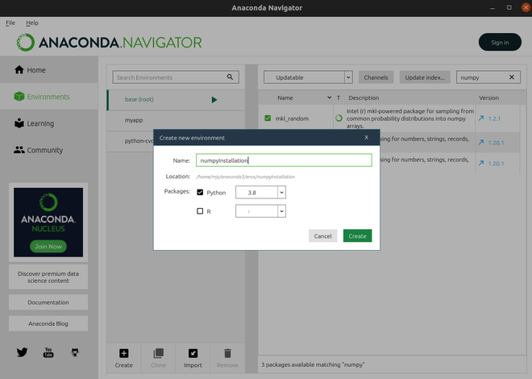Open the YouTube icon link

(48, 352)
